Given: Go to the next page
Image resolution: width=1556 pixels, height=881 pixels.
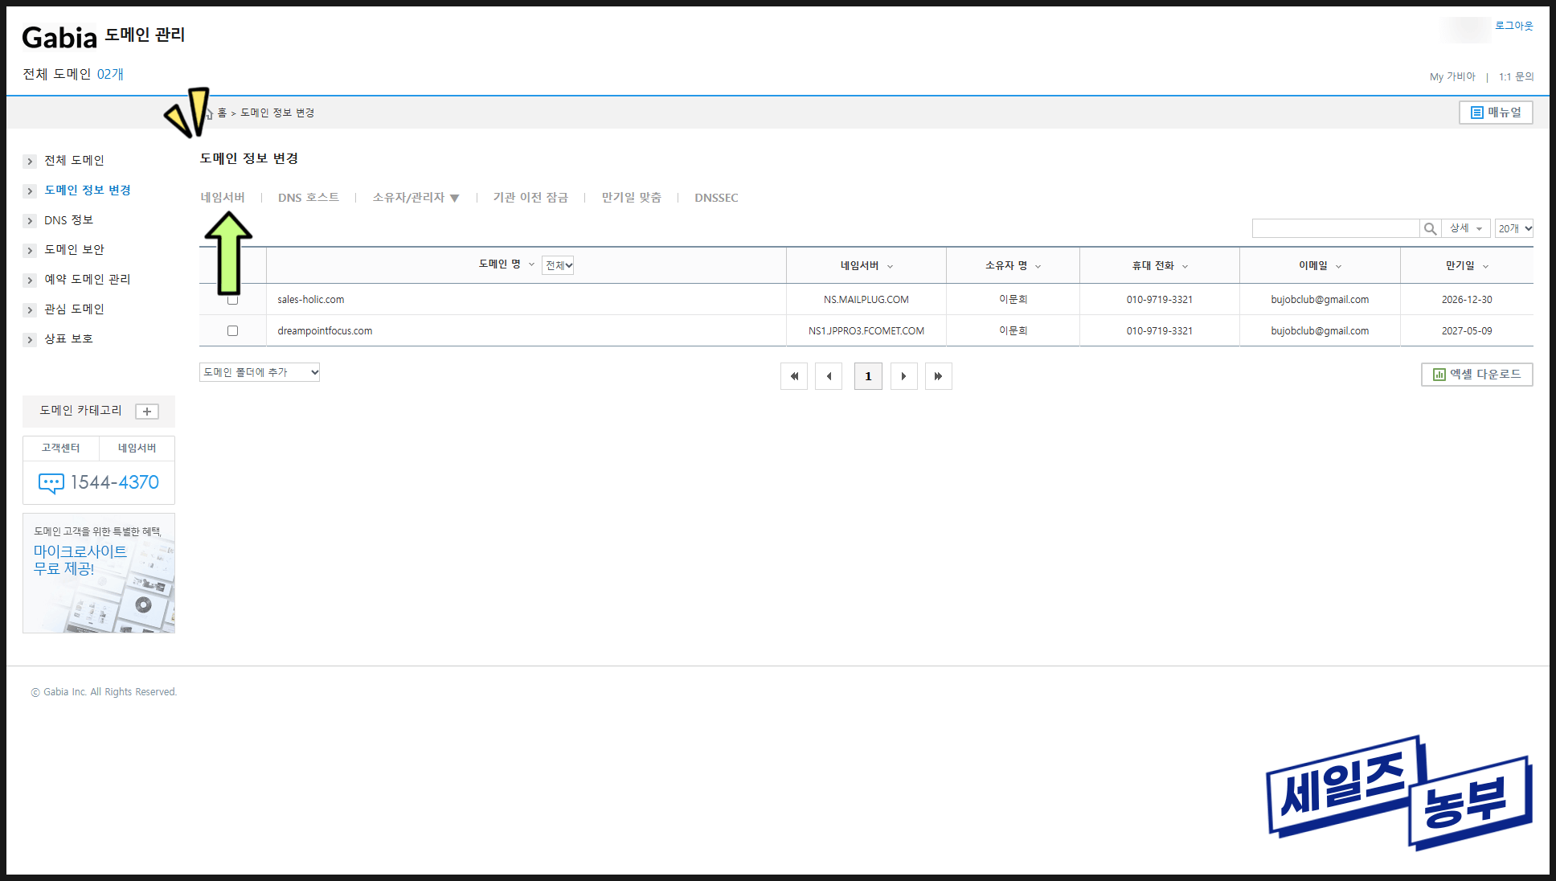Looking at the screenshot, I should [x=903, y=376].
